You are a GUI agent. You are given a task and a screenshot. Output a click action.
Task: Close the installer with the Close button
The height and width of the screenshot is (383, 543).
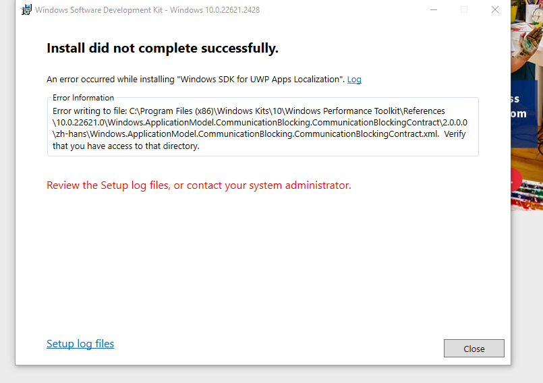click(474, 349)
